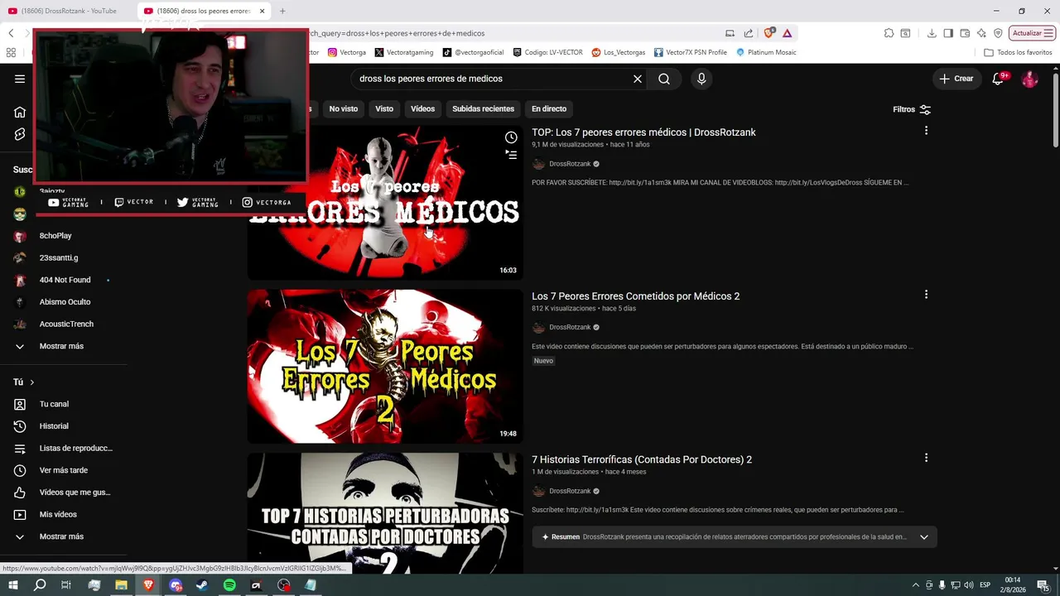The image size is (1060, 596).
Task: Click the Brave Shields lion icon
Action: (769, 33)
